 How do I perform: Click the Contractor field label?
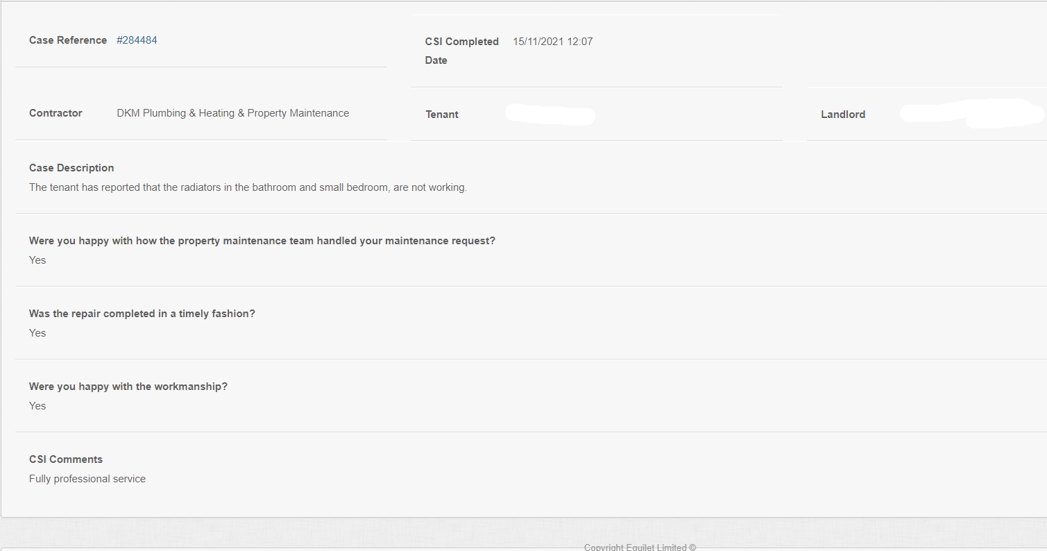coord(56,113)
